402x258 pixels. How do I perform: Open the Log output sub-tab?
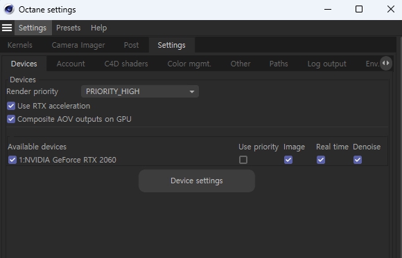pos(327,64)
